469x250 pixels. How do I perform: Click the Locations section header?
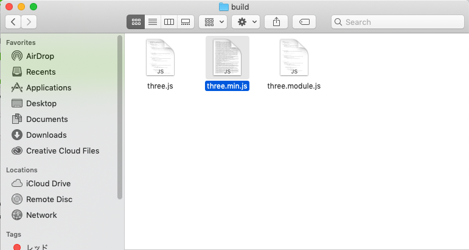(x=22, y=170)
